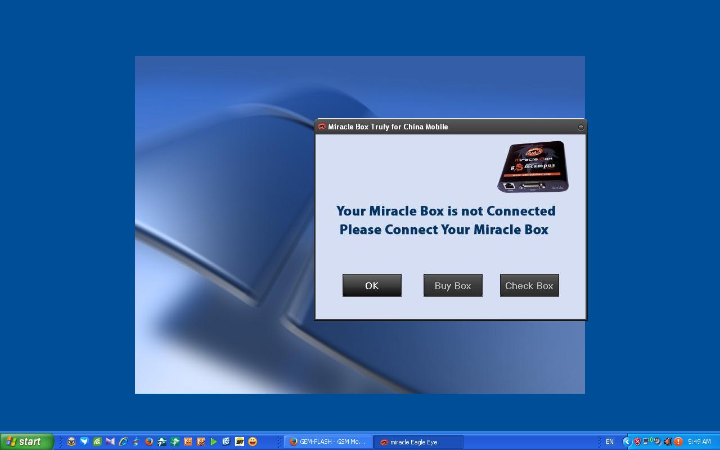Click the red Miracle icon in dialog title bar

tap(322, 127)
